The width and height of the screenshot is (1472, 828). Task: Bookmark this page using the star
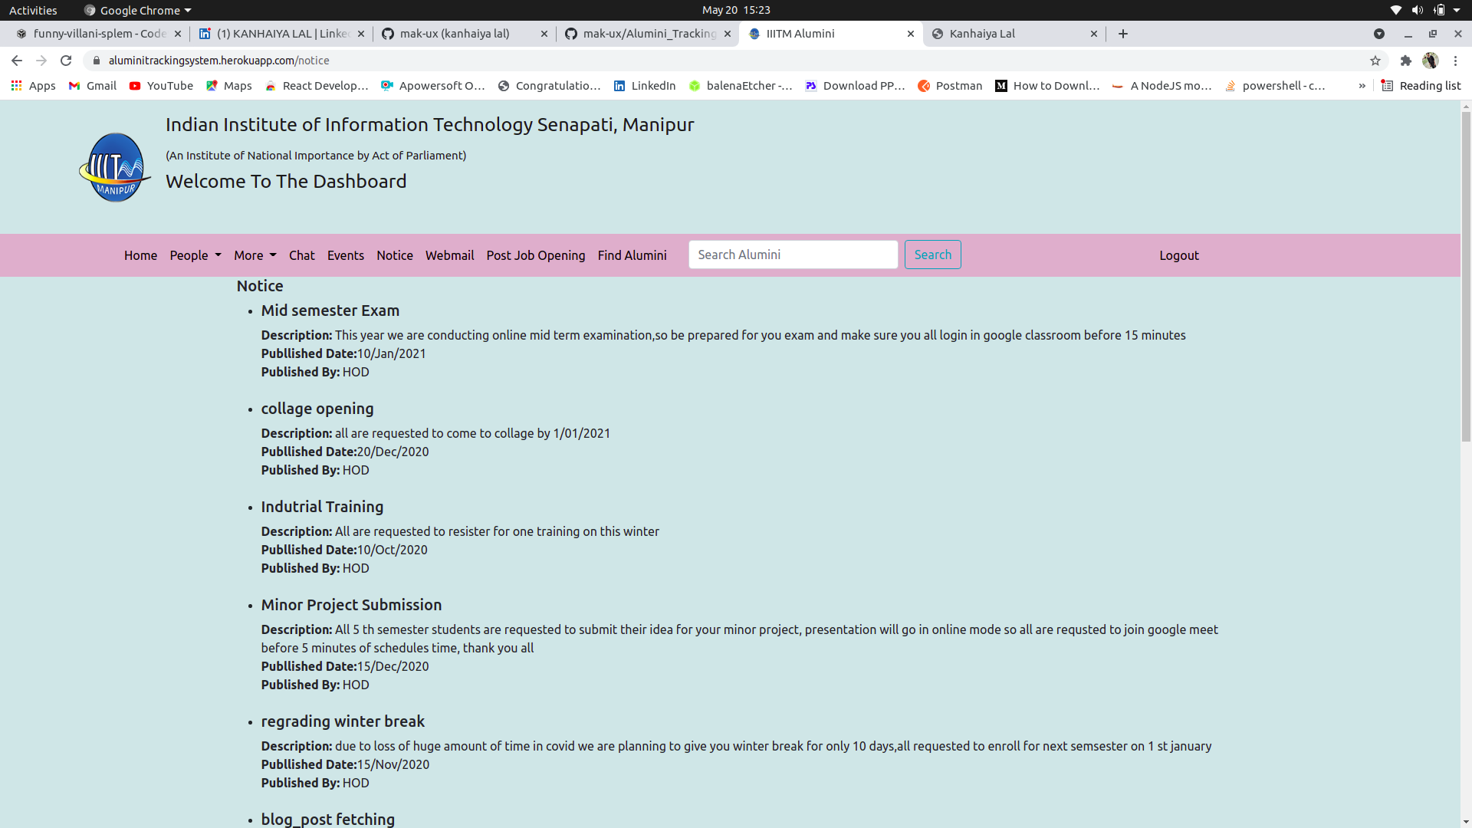tap(1375, 60)
